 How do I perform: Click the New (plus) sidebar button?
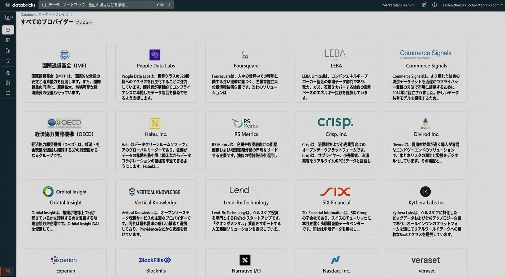[x=8, y=30]
